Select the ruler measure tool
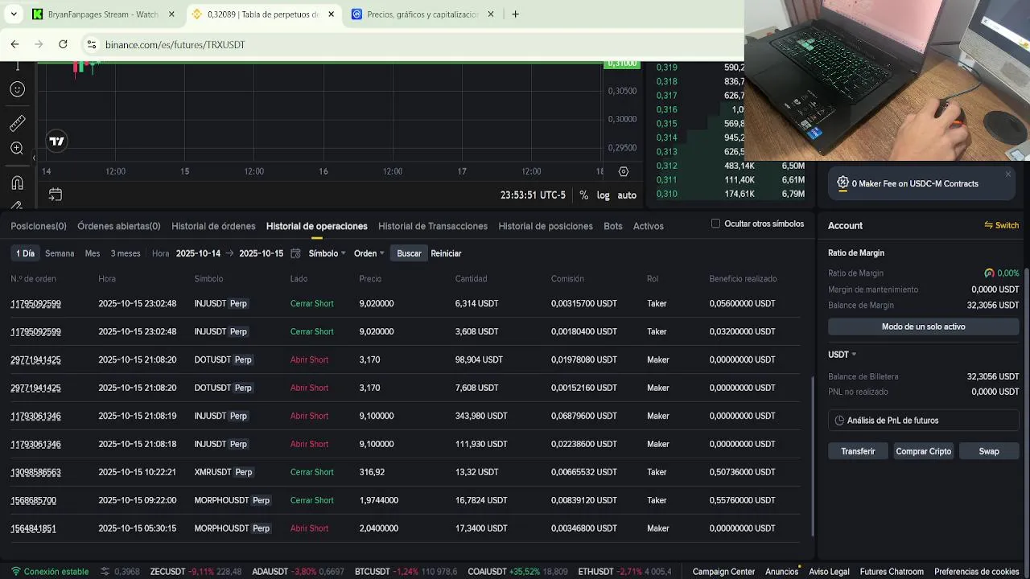The height and width of the screenshot is (579, 1030). [x=17, y=123]
